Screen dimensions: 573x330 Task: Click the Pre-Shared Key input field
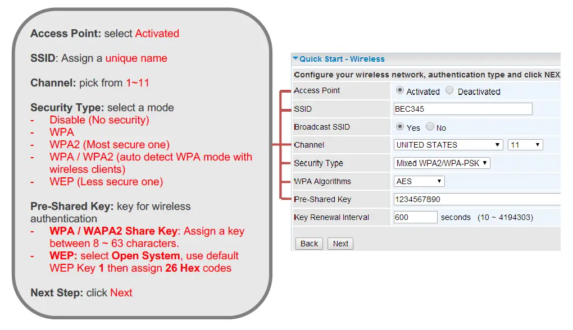coord(477,199)
